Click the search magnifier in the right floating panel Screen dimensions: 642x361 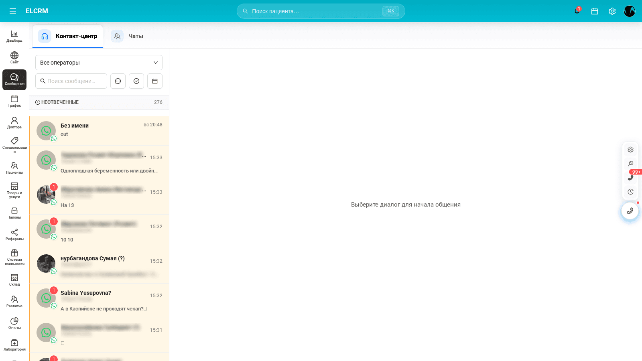pyautogui.click(x=630, y=164)
